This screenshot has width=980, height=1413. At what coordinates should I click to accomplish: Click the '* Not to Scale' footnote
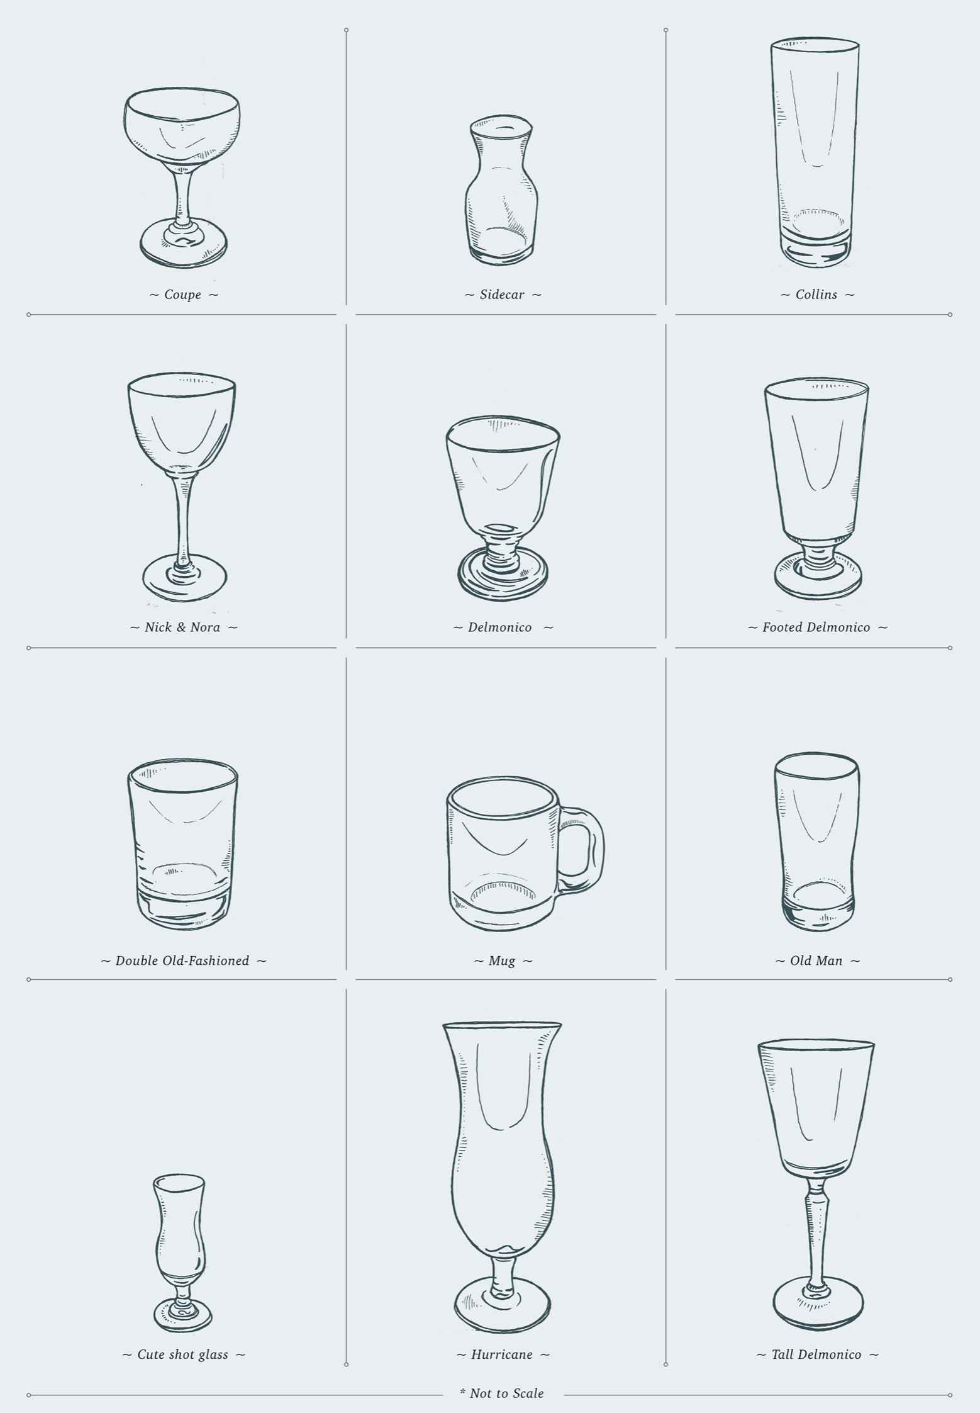(502, 1393)
